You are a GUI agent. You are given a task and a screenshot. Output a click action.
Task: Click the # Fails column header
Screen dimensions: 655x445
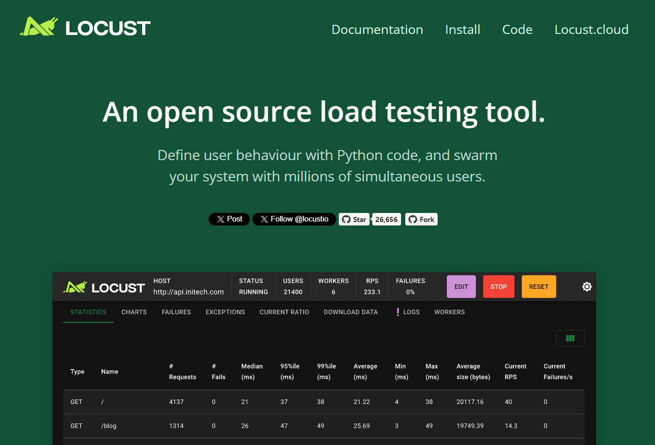219,372
